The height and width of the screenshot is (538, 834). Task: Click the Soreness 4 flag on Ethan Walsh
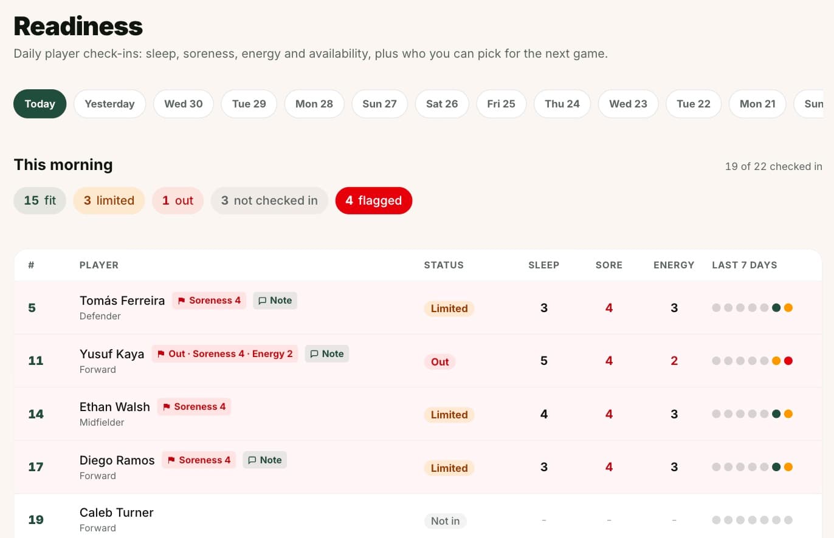click(194, 407)
